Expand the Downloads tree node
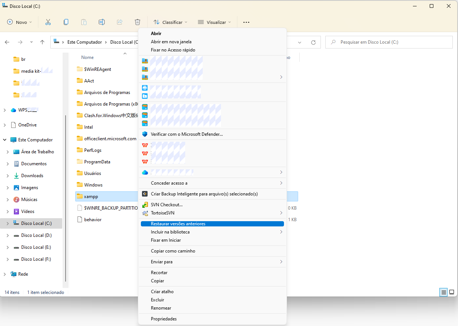 tap(8, 176)
